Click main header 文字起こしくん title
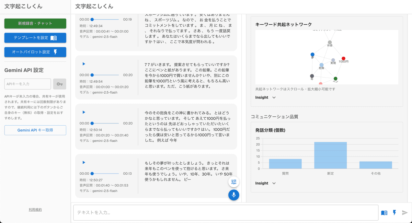Screen dimensions: 412x223 click(x=94, y=6)
